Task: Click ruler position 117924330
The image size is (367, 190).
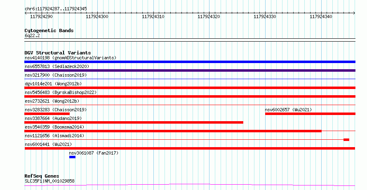Action: 265,16
